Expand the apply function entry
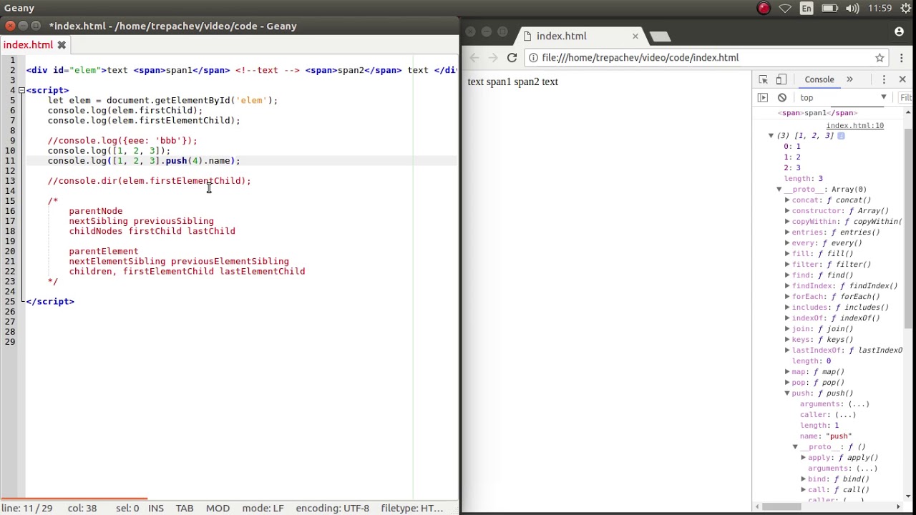916x515 pixels. click(803, 458)
